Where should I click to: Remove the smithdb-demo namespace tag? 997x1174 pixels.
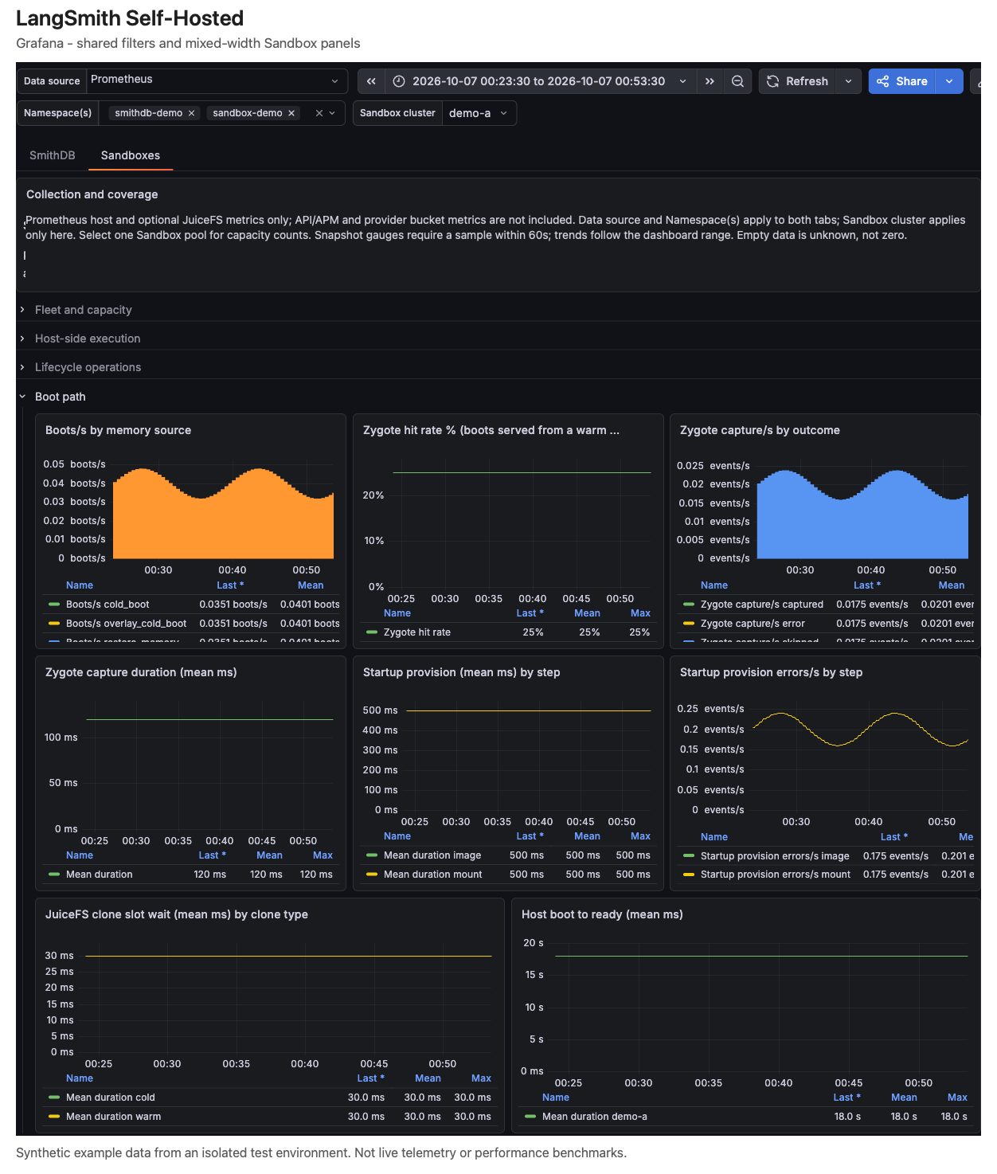click(x=191, y=113)
